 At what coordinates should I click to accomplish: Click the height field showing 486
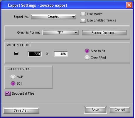tap(61, 54)
